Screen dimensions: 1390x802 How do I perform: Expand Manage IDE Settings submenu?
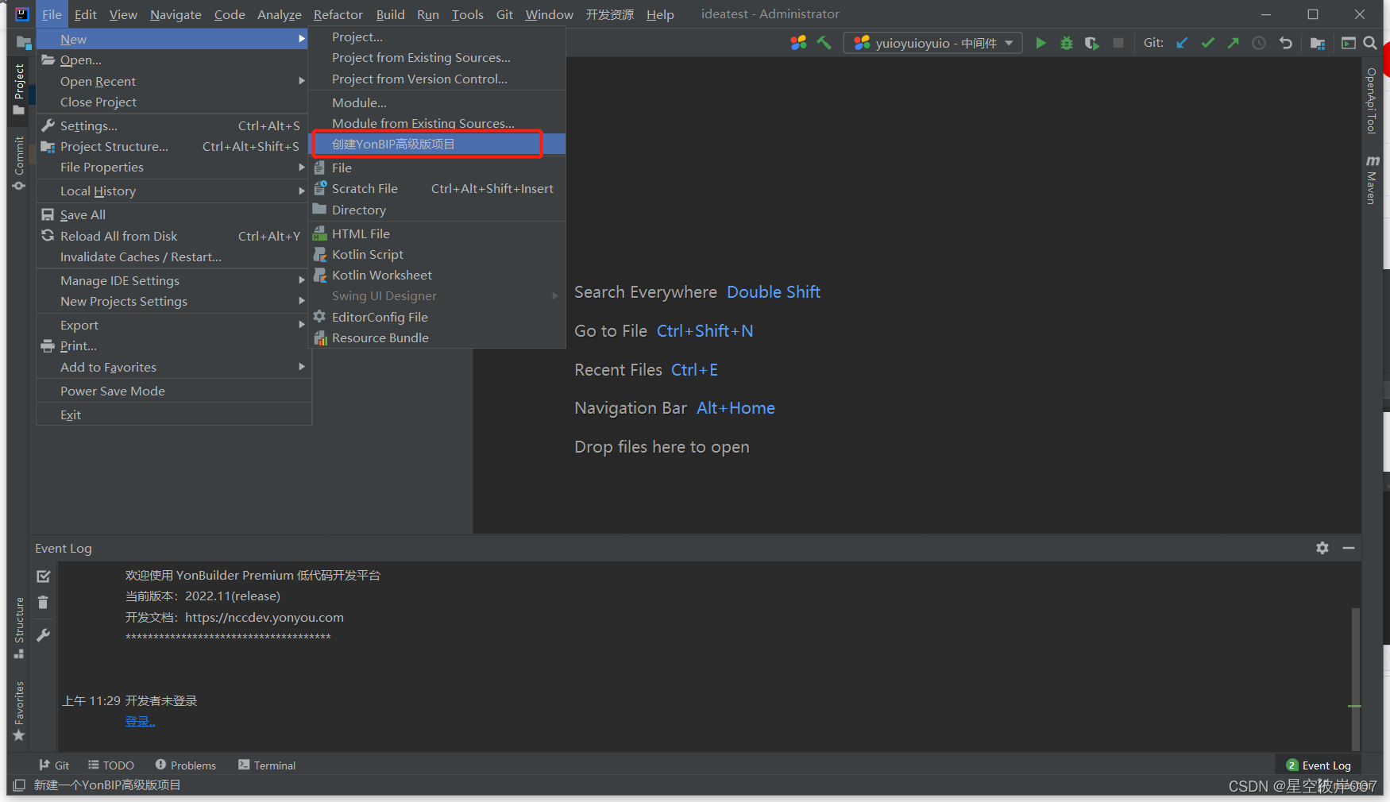[x=173, y=280]
